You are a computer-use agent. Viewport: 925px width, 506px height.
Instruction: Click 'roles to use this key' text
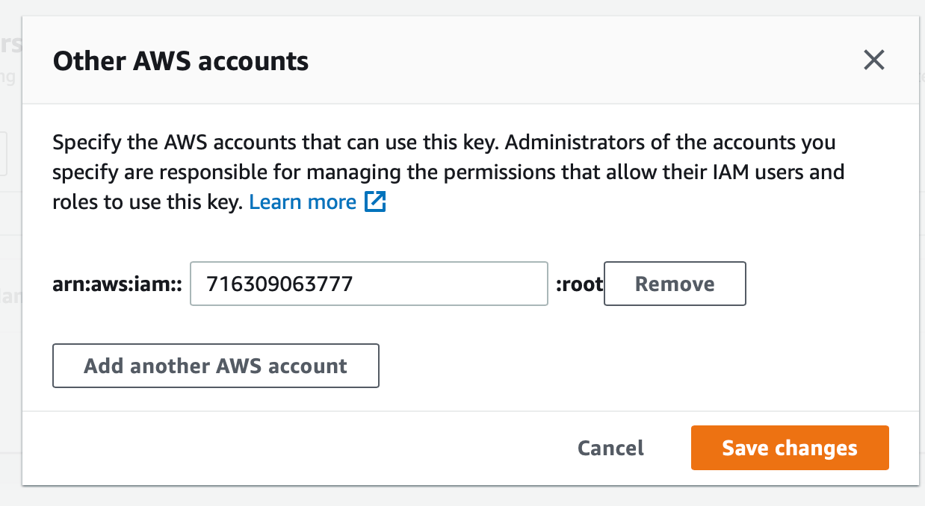[x=147, y=202]
